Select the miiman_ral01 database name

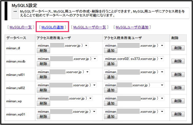tap(15, 75)
